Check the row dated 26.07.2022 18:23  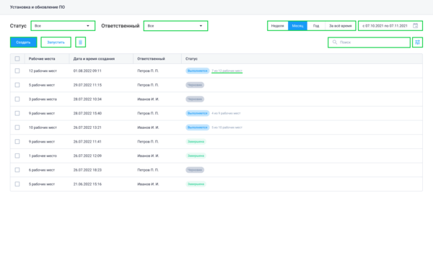pyautogui.click(x=17, y=170)
